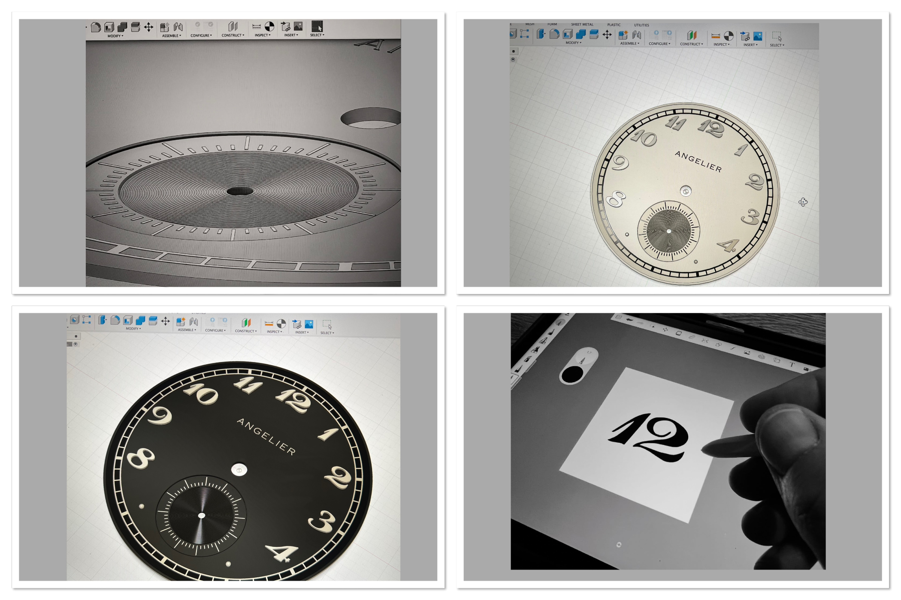Click the Fillet icon above the black dial
The width and height of the screenshot is (901, 600).
pos(115,320)
